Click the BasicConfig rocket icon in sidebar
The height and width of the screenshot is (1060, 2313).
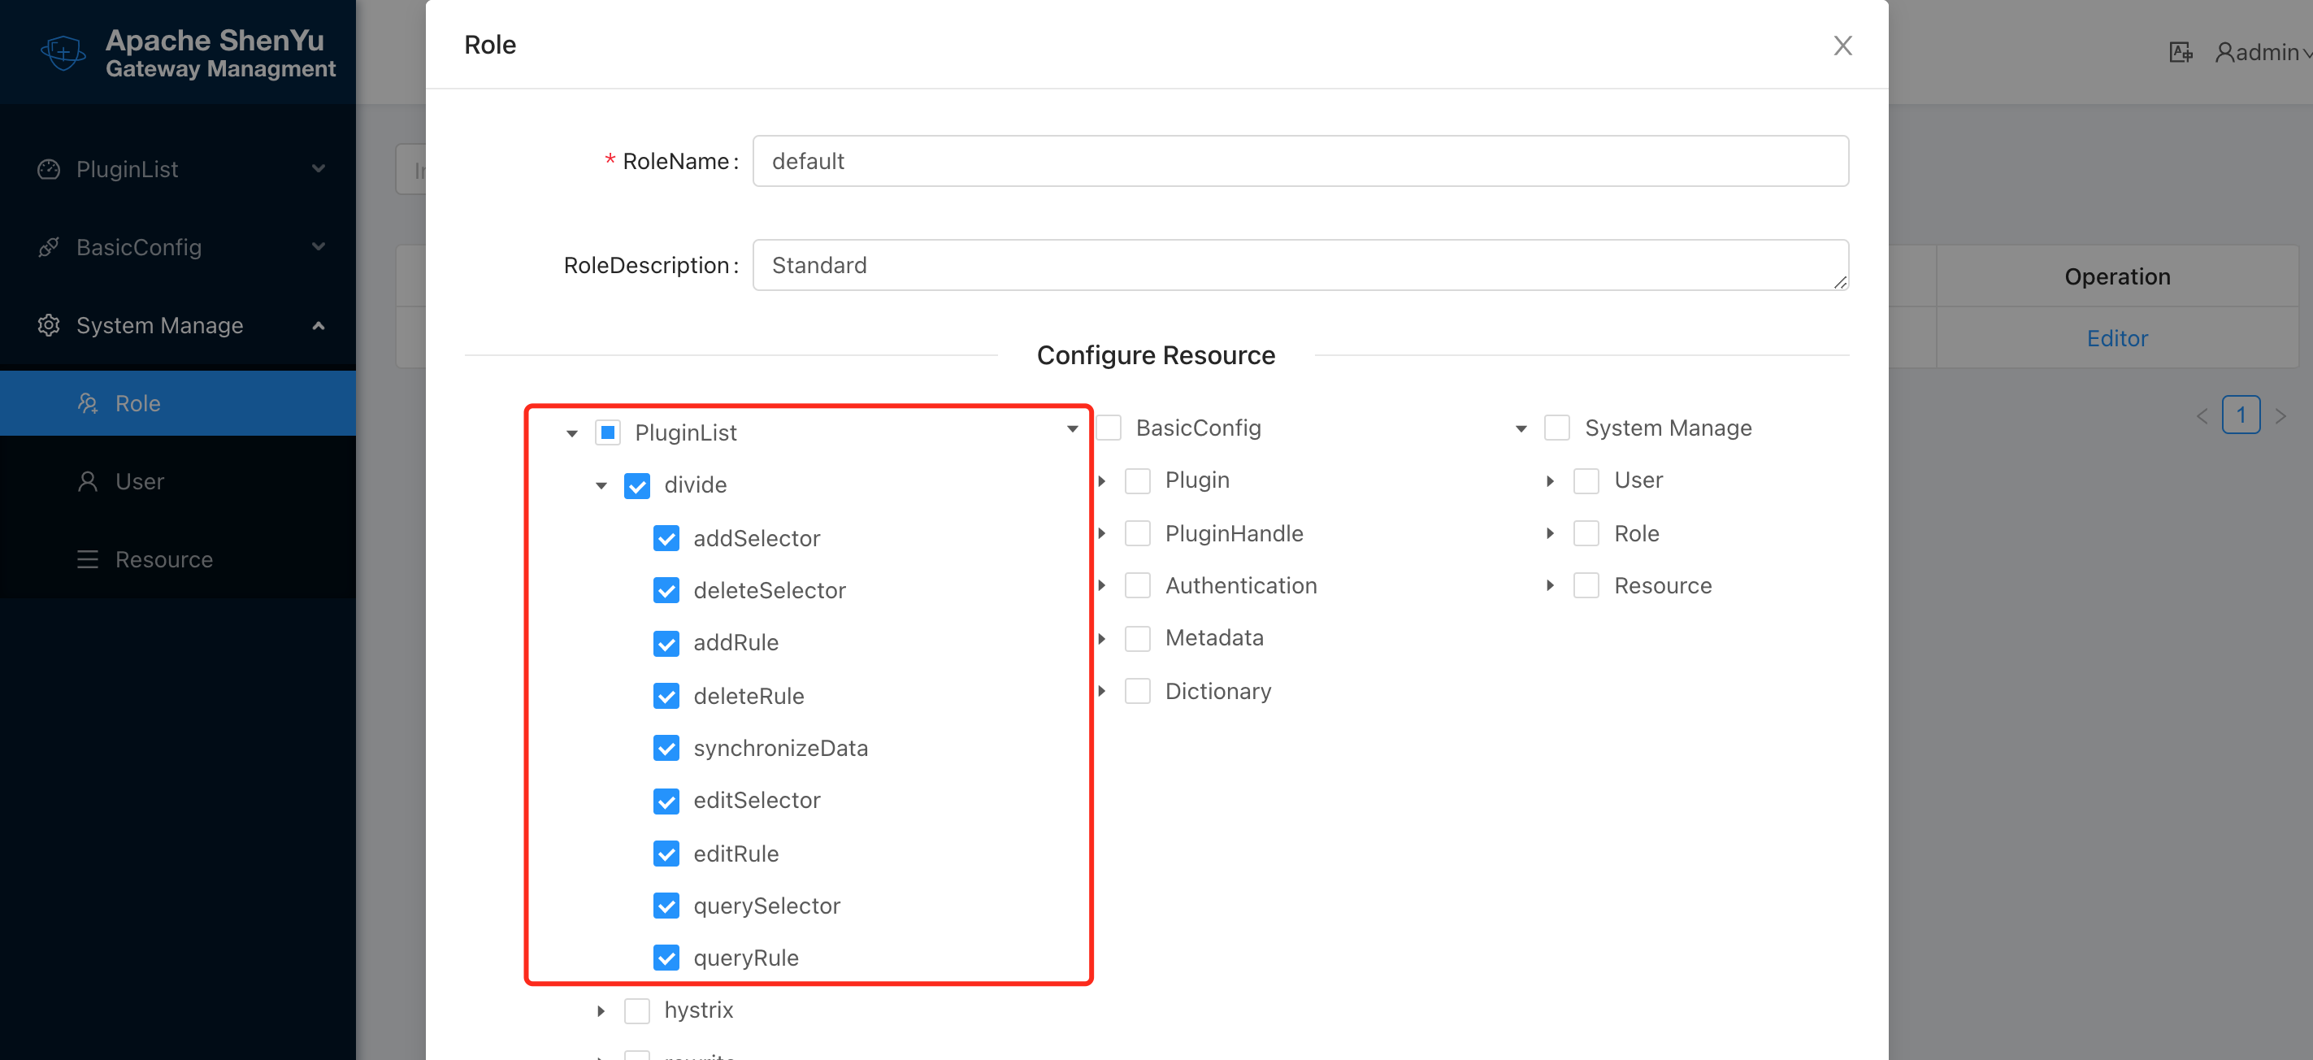pos(49,247)
